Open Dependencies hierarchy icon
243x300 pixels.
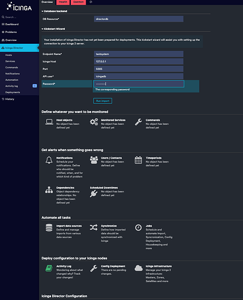pyautogui.click(x=49, y=190)
